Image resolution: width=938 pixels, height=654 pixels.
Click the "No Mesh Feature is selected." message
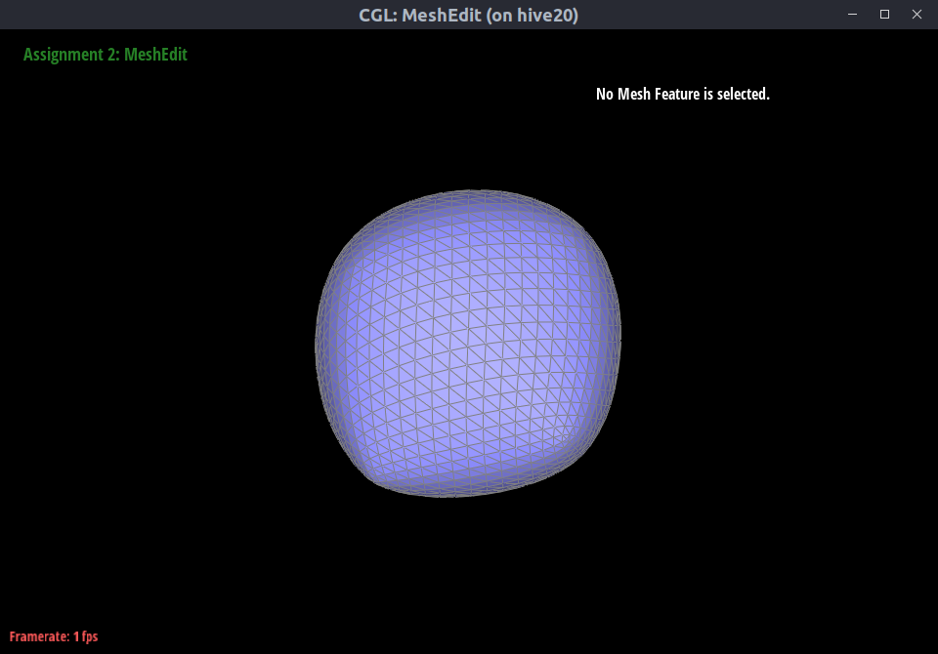coord(682,95)
